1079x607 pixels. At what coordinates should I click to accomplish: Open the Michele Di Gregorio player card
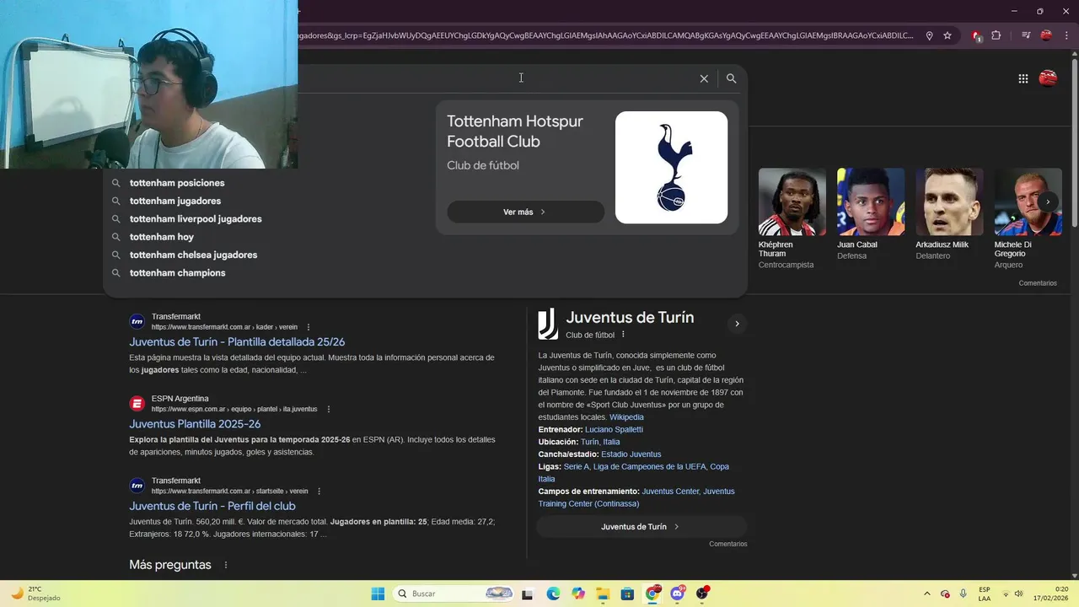1028,219
